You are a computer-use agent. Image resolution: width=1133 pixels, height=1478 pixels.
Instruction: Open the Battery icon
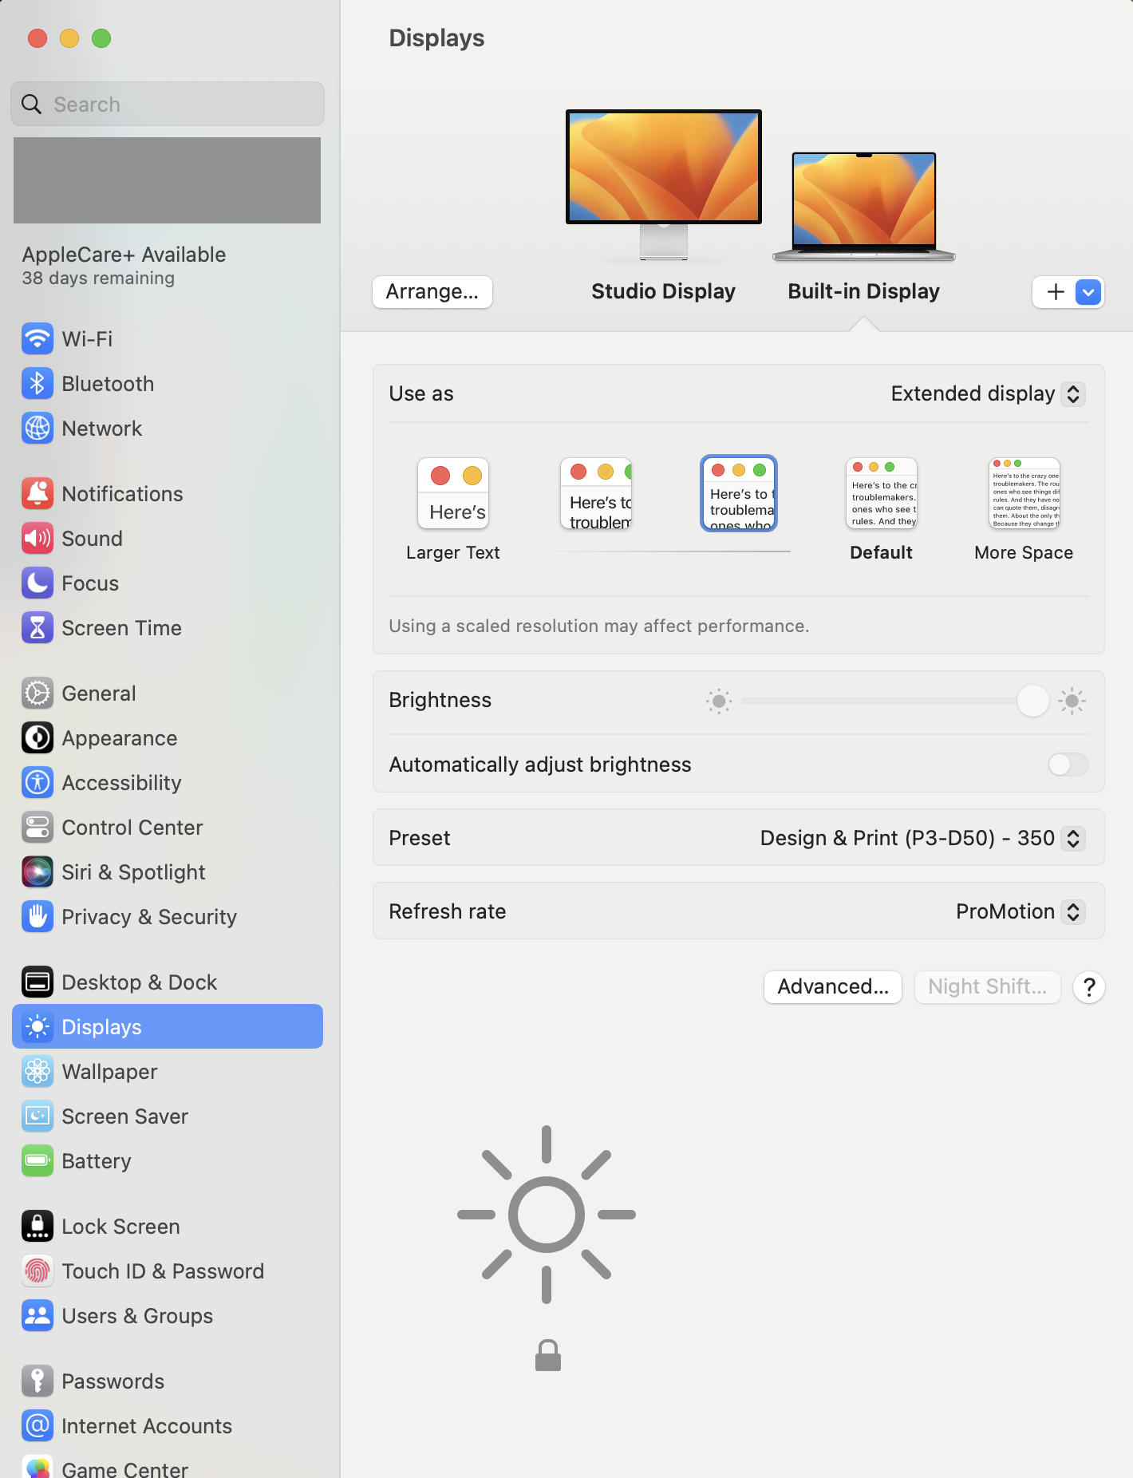click(x=38, y=1161)
